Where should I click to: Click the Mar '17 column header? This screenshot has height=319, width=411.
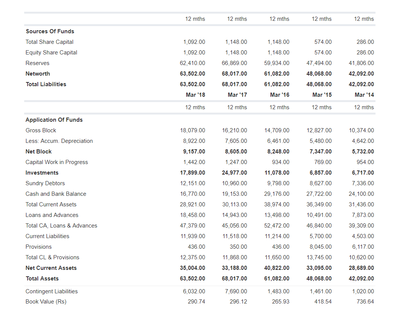click(x=237, y=95)
